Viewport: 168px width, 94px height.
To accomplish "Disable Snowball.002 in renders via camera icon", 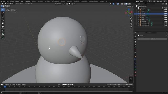I will pos(166,25).
